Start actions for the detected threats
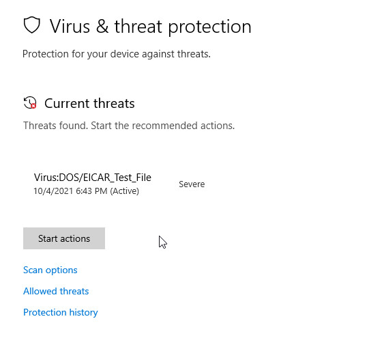This screenshot has height=349, width=382. (x=64, y=238)
